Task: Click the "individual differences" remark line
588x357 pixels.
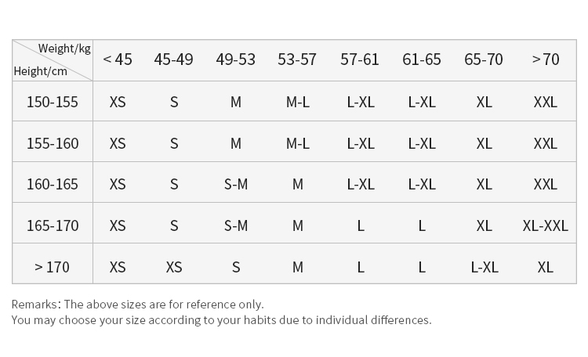Action: [221, 319]
